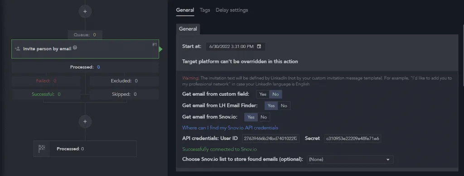The width and height of the screenshot is (464, 176).
Task: Disable LH Email Finder with No
Action: click(284, 106)
